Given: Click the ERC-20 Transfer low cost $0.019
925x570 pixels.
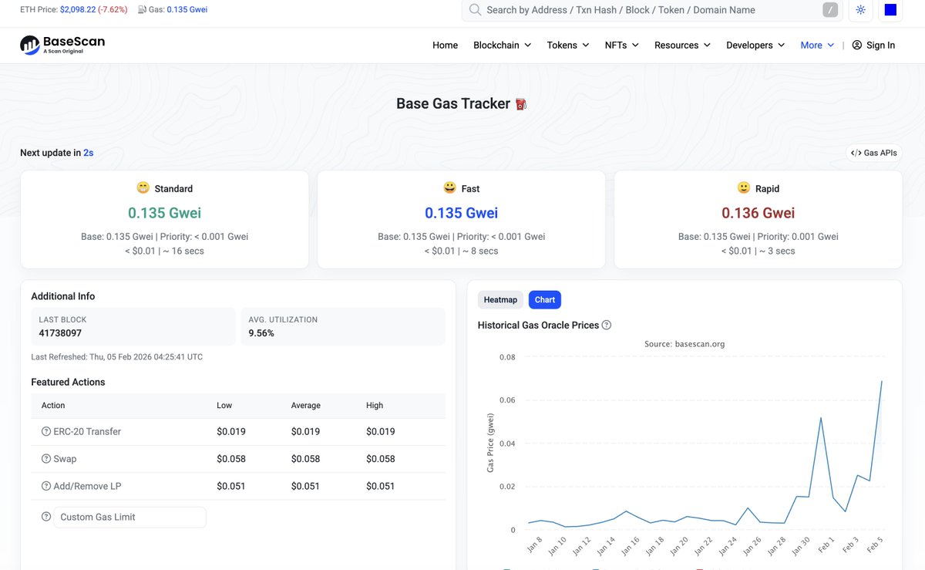Looking at the screenshot, I should (x=231, y=431).
